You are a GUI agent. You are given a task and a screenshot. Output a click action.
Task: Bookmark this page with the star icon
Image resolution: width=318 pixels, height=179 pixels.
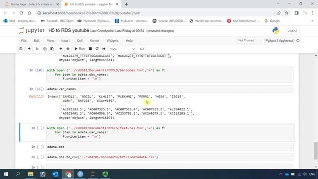[x=287, y=13]
